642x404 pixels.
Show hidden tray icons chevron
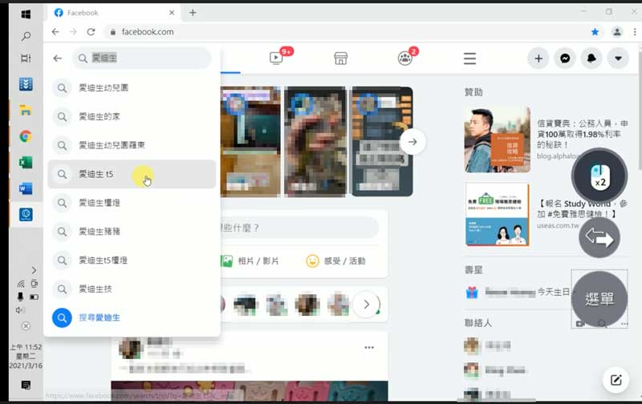34,270
